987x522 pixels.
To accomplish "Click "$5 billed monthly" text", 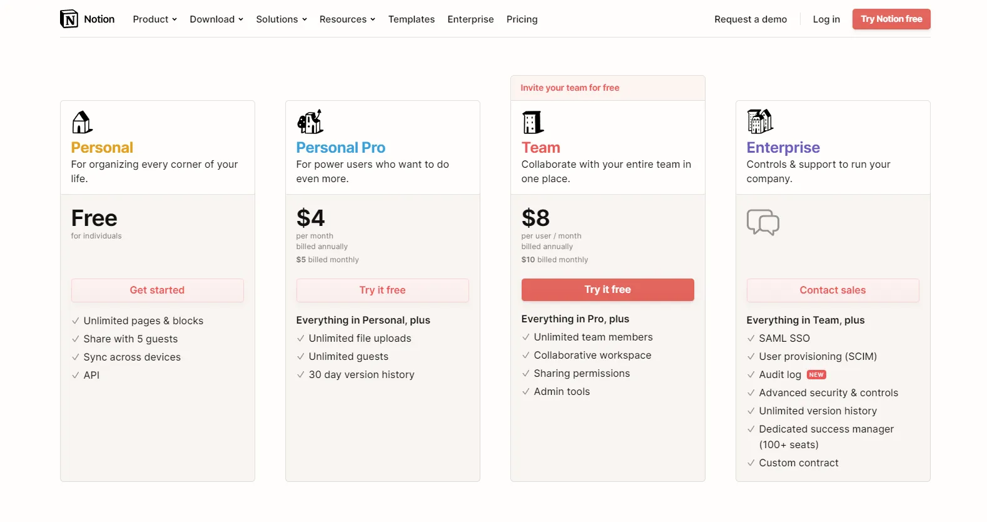I will [x=328, y=260].
